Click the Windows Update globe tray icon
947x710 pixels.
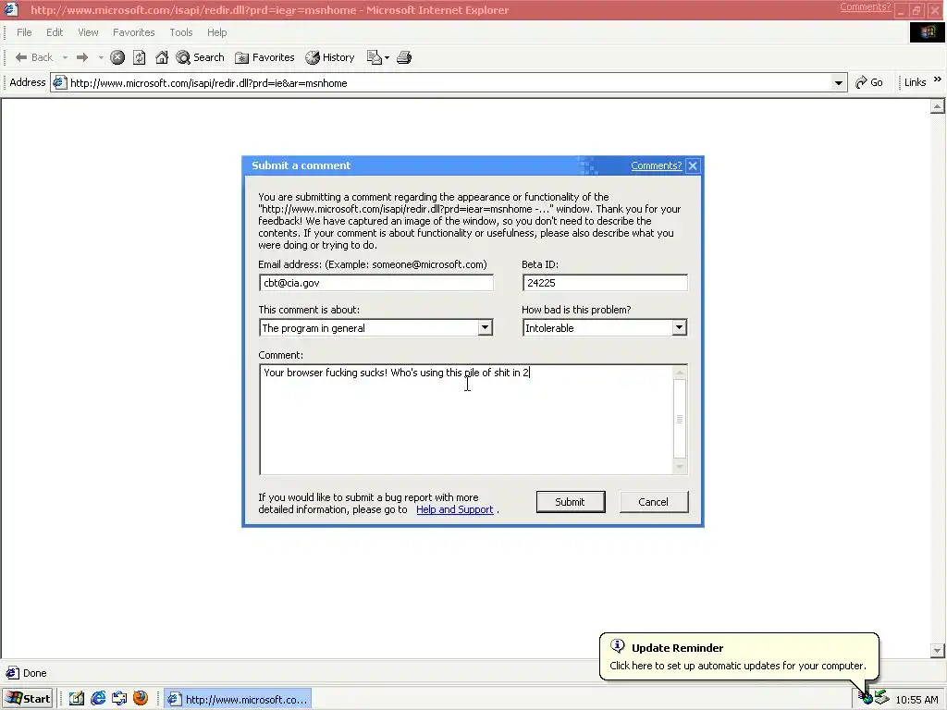(866, 699)
